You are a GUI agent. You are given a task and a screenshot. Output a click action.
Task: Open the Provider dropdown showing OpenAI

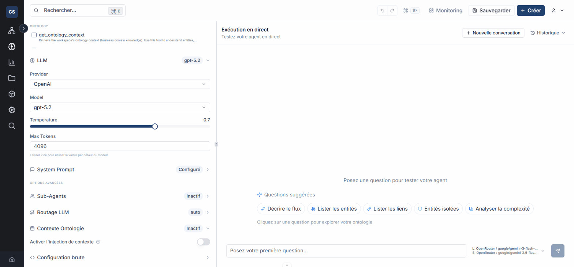pyautogui.click(x=120, y=84)
